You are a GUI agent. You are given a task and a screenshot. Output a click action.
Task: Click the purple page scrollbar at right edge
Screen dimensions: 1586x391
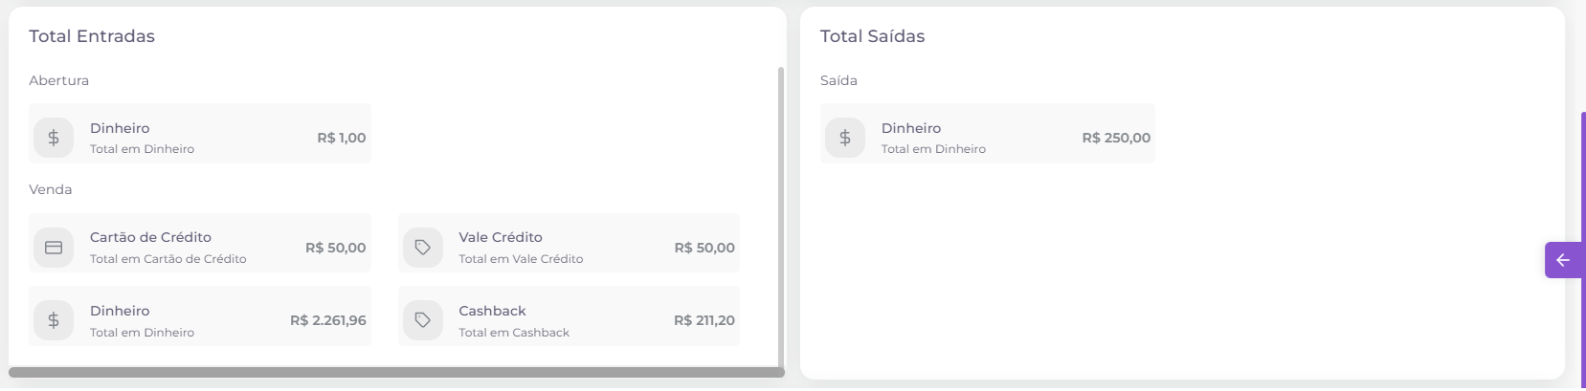(x=1583, y=250)
